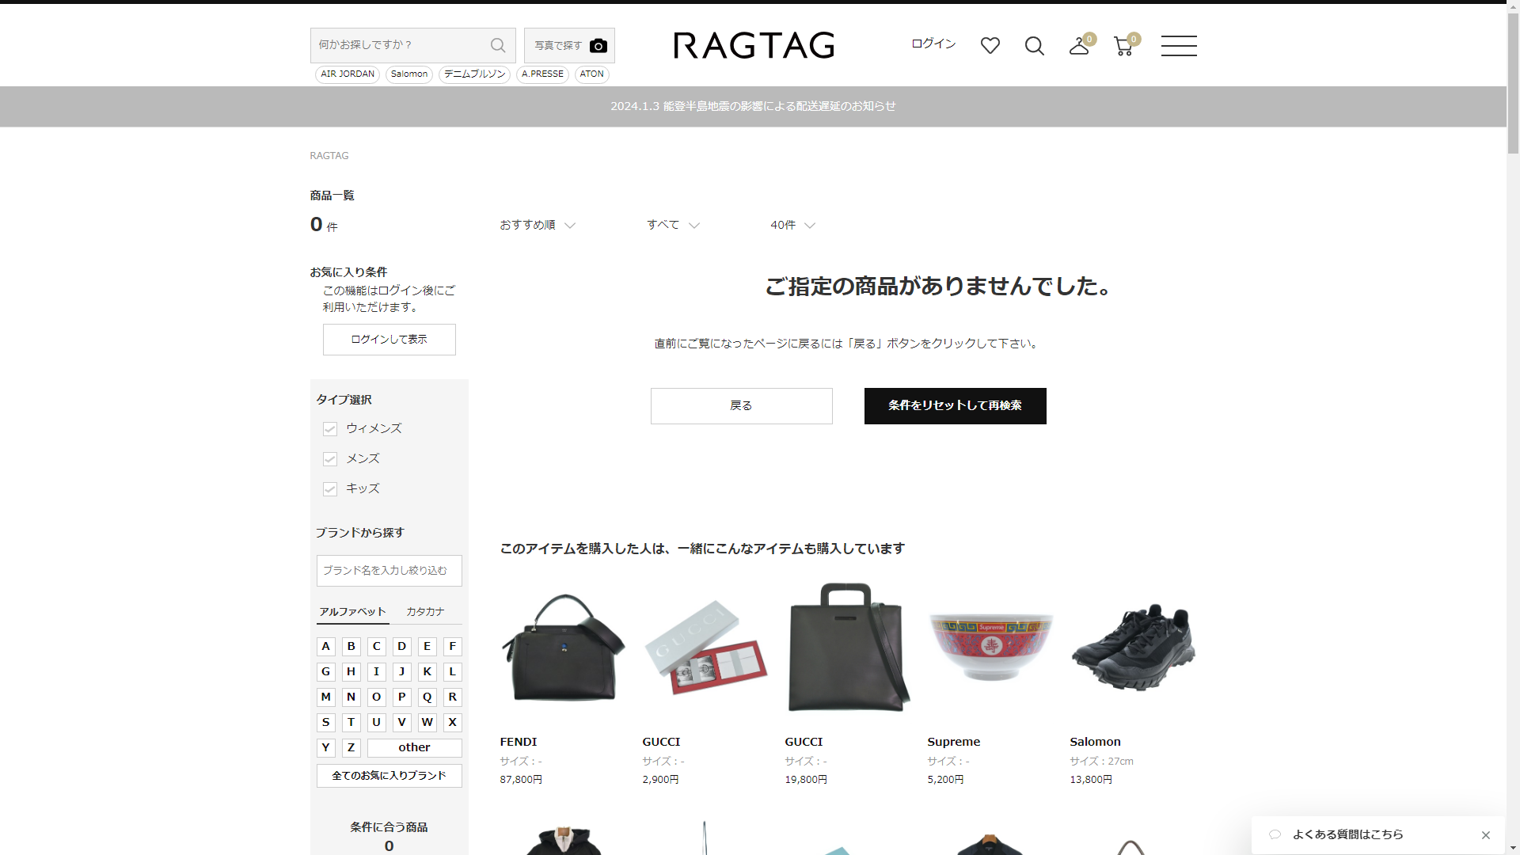The height and width of the screenshot is (855, 1520).
Task: Close the FAQ chat popup
Action: tap(1485, 835)
